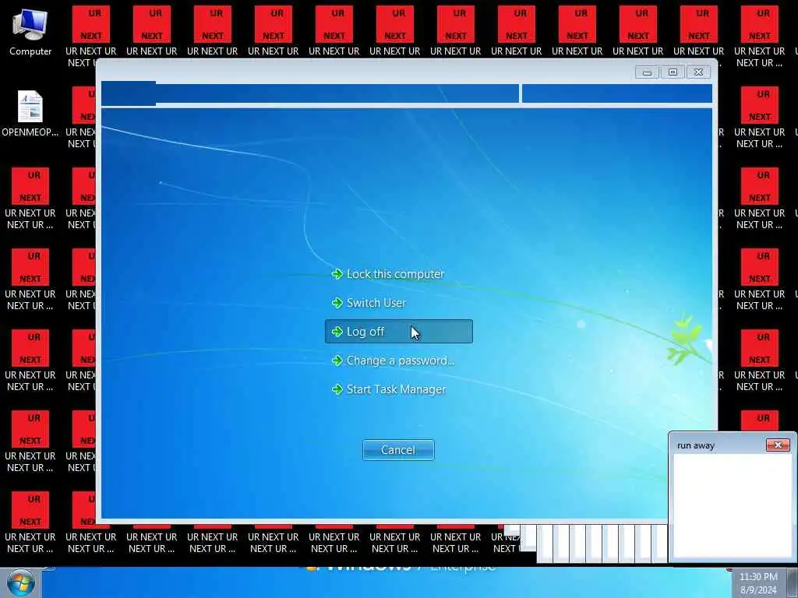The width and height of the screenshot is (798, 598).
Task: Select the Log off option
Action: pyautogui.click(x=398, y=332)
